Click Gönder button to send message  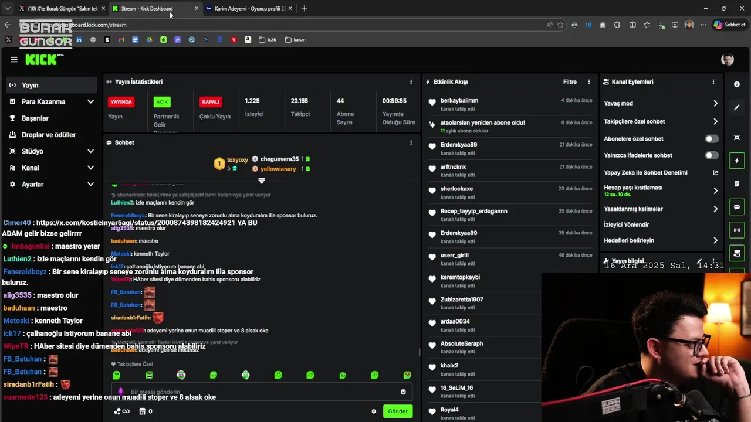[398, 411]
